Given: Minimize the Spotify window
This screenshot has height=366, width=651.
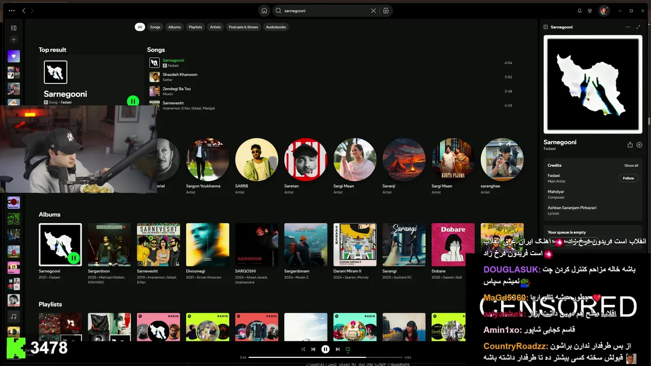Looking at the screenshot, I should [620, 11].
